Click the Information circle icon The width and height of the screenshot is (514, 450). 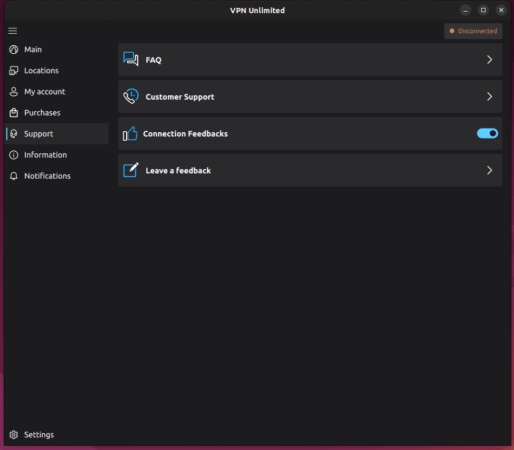point(14,155)
